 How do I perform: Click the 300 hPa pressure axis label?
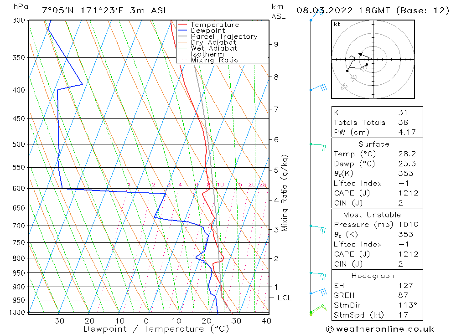(x=19, y=21)
